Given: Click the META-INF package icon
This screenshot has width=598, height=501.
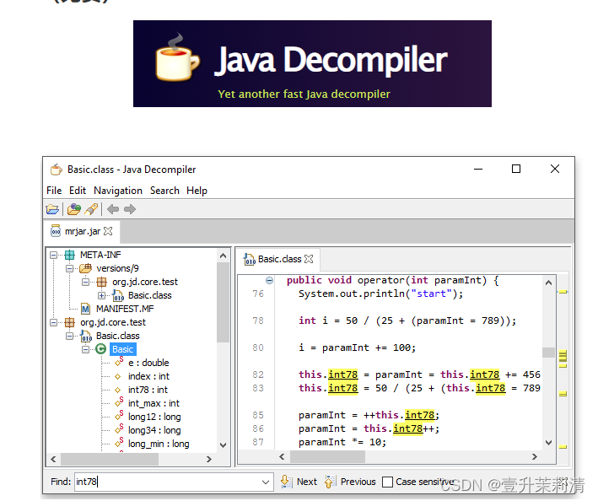Looking at the screenshot, I should coord(70,255).
